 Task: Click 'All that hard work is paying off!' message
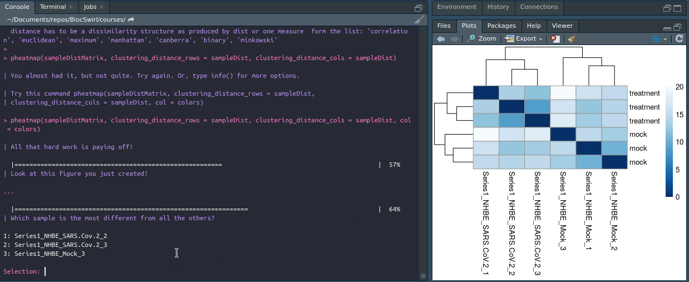(72, 147)
